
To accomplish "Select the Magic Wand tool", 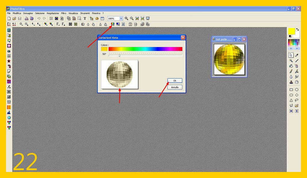I will 291,60.
